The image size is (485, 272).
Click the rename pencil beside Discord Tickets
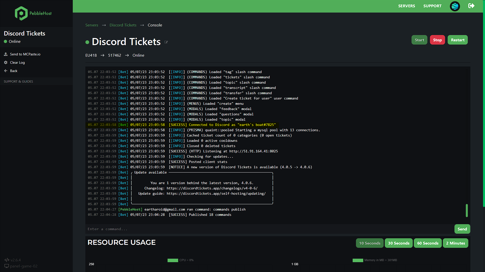[166, 42]
